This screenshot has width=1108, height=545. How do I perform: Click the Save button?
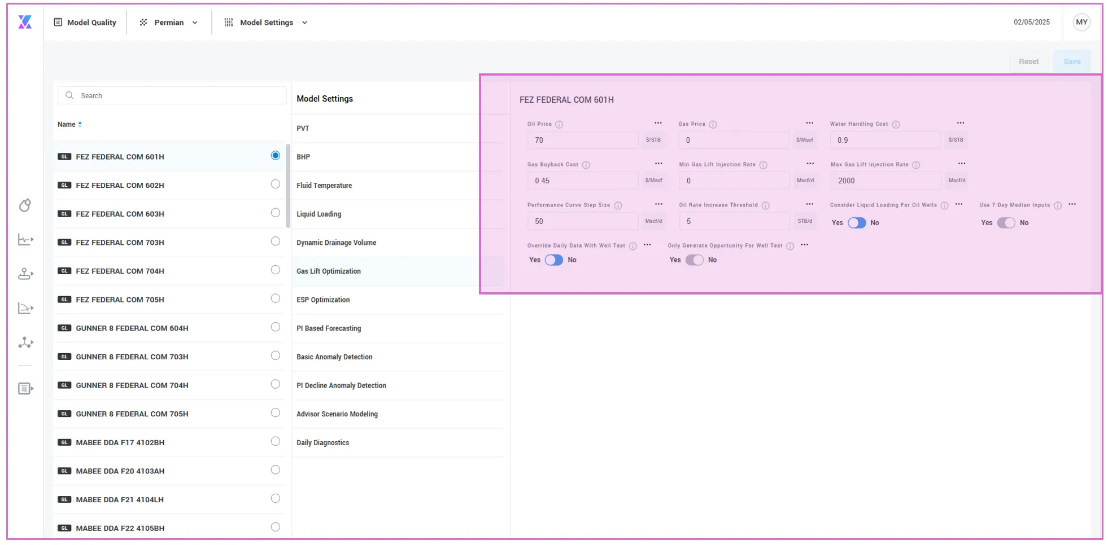[x=1072, y=61]
